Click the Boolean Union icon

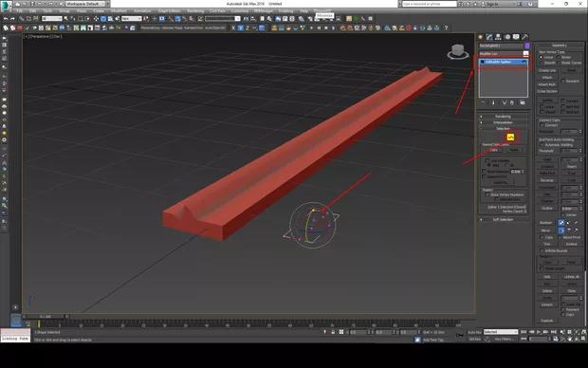click(561, 223)
